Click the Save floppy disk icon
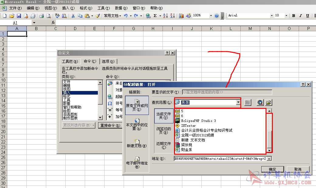 19,16
